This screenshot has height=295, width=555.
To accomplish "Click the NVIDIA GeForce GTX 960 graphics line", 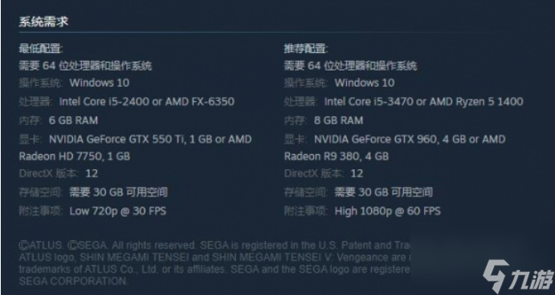I will (x=394, y=139).
